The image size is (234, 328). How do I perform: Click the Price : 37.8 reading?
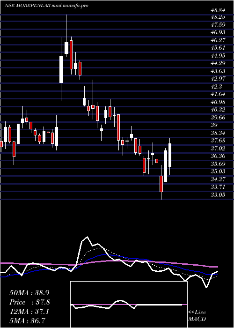[29, 302]
